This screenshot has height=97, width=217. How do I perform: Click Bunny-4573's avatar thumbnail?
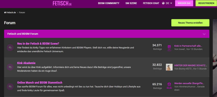pos(169,67)
